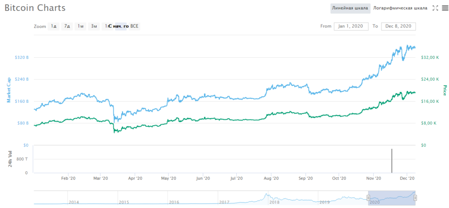Image resolution: width=449 pixels, height=208 pixels.
Task: Click the Sep '20 axis label
Action: pyautogui.click(x=306, y=178)
